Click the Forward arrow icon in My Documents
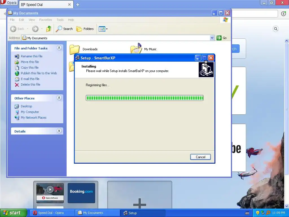Screen dimensions: 289x217 [35, 29]
